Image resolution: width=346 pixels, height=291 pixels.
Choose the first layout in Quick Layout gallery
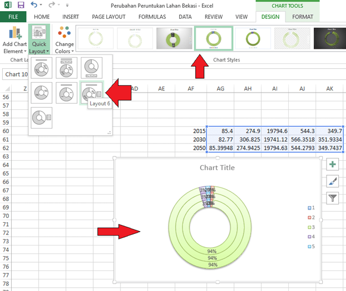click(x=41, y=68)
